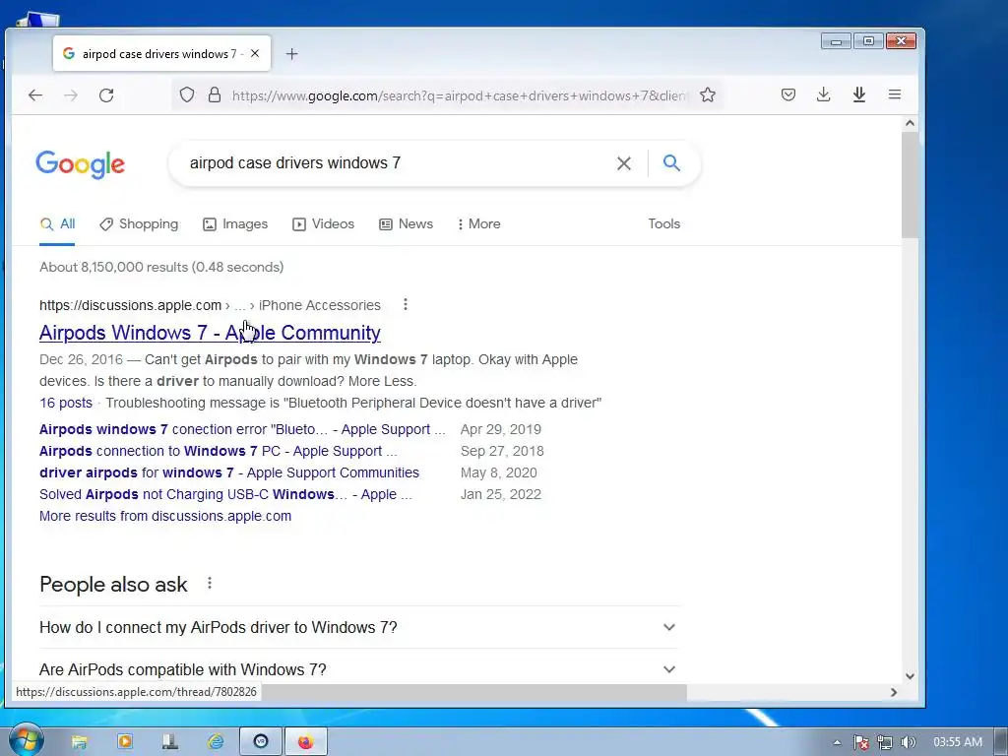The height and width of the screenshot is (756, 1008).
Task: Submit search with magnifier icon
Action: coord(671,162)
